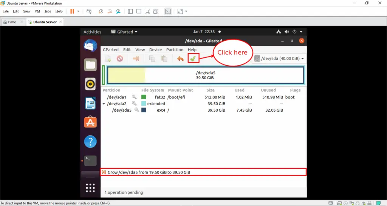Click the VMware stretch guest icon
This screenshot has width=387, height=206.
pyautogui.click(x=180, y=11)
